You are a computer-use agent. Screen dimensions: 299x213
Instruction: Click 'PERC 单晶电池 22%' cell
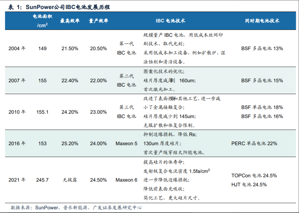click(x=254, y=143)
